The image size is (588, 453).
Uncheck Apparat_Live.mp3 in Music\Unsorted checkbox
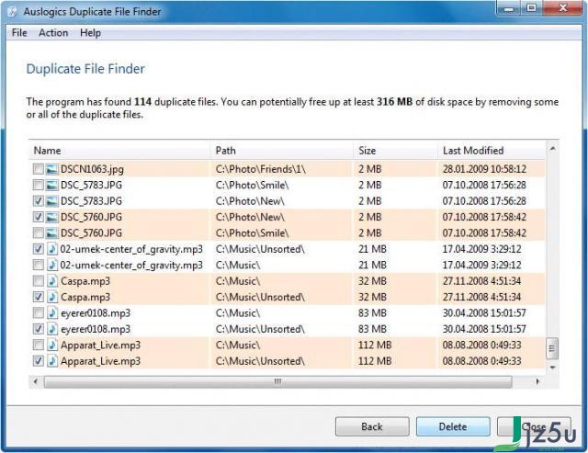[x=39, y=361]
